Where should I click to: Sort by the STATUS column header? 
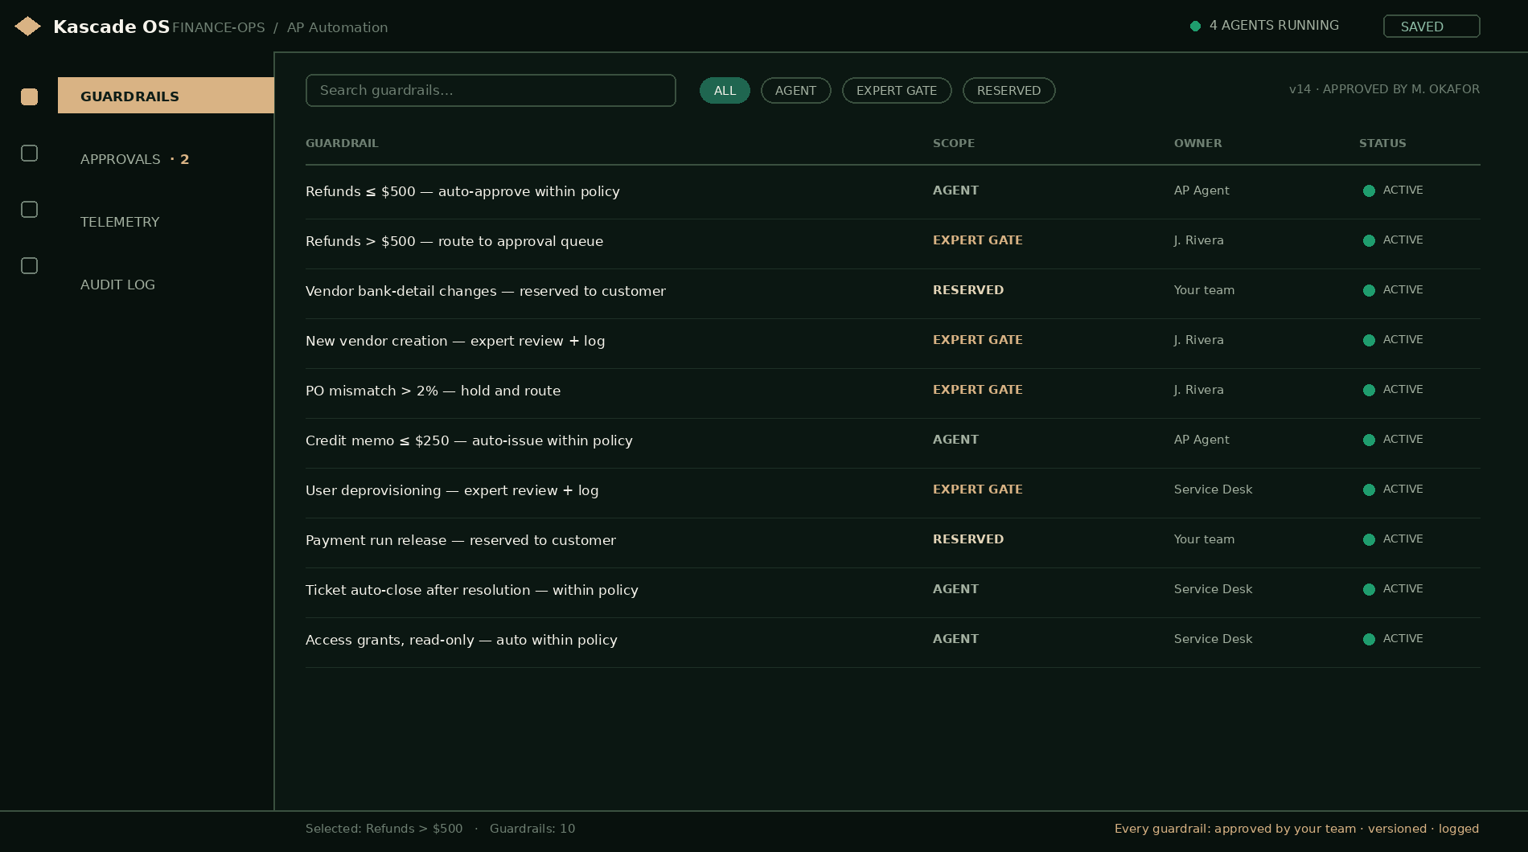(x=1382, y=143)
